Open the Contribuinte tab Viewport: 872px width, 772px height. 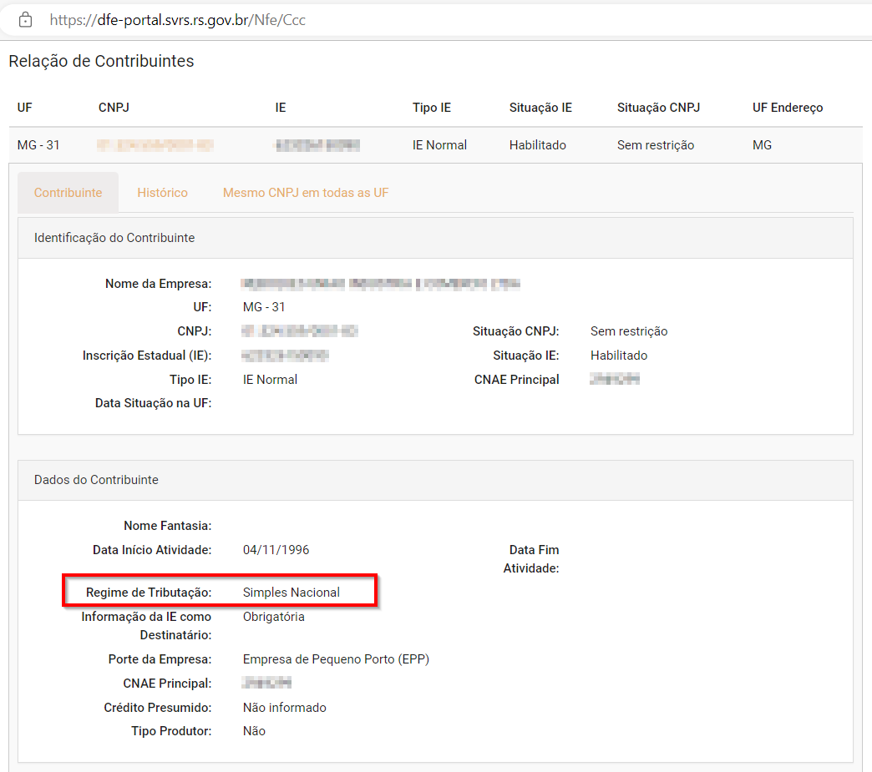68,193
